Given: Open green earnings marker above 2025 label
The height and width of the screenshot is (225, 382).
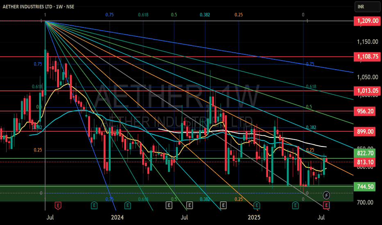Looking at the screenshot, I should [257, 205].
